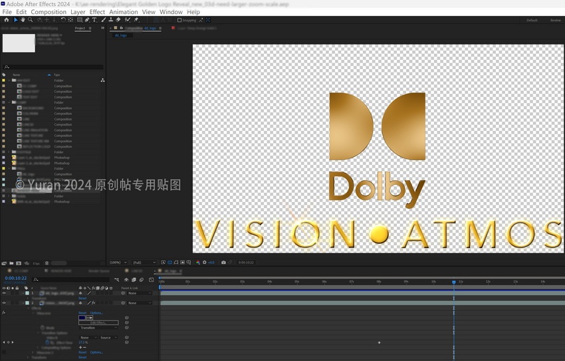Create a new composition from Project panel
The height and width of the screenshot is (361, 565).
19,263
